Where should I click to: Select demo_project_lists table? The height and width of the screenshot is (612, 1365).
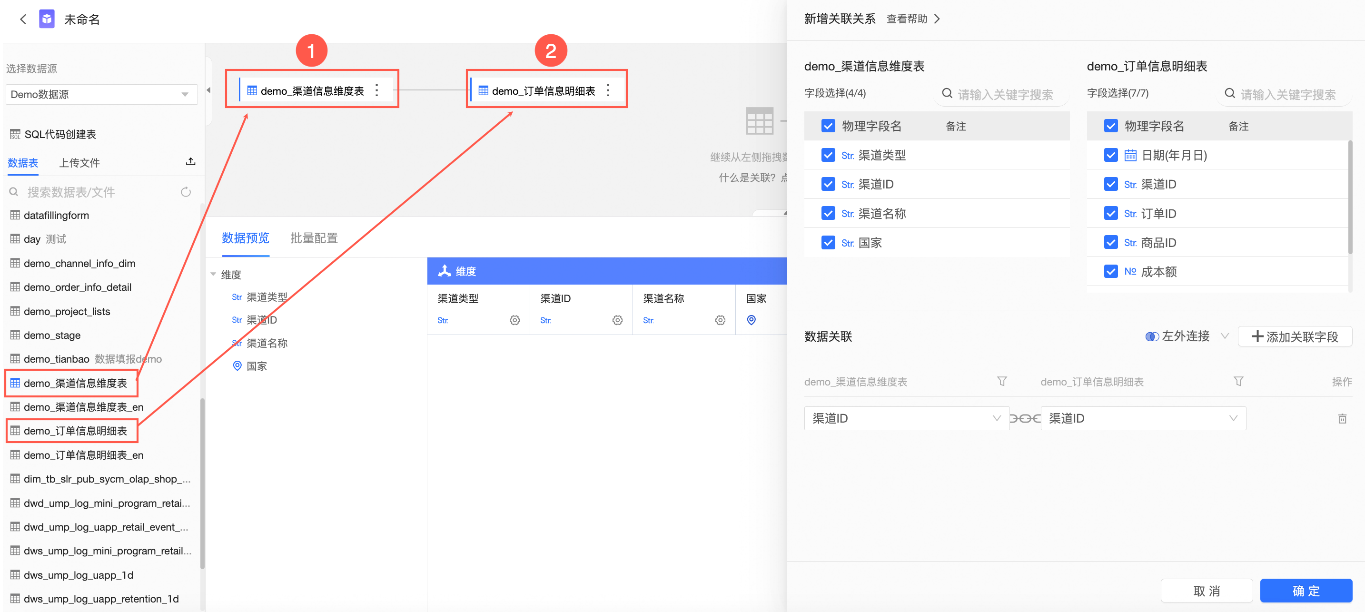[x=67, y=311]
